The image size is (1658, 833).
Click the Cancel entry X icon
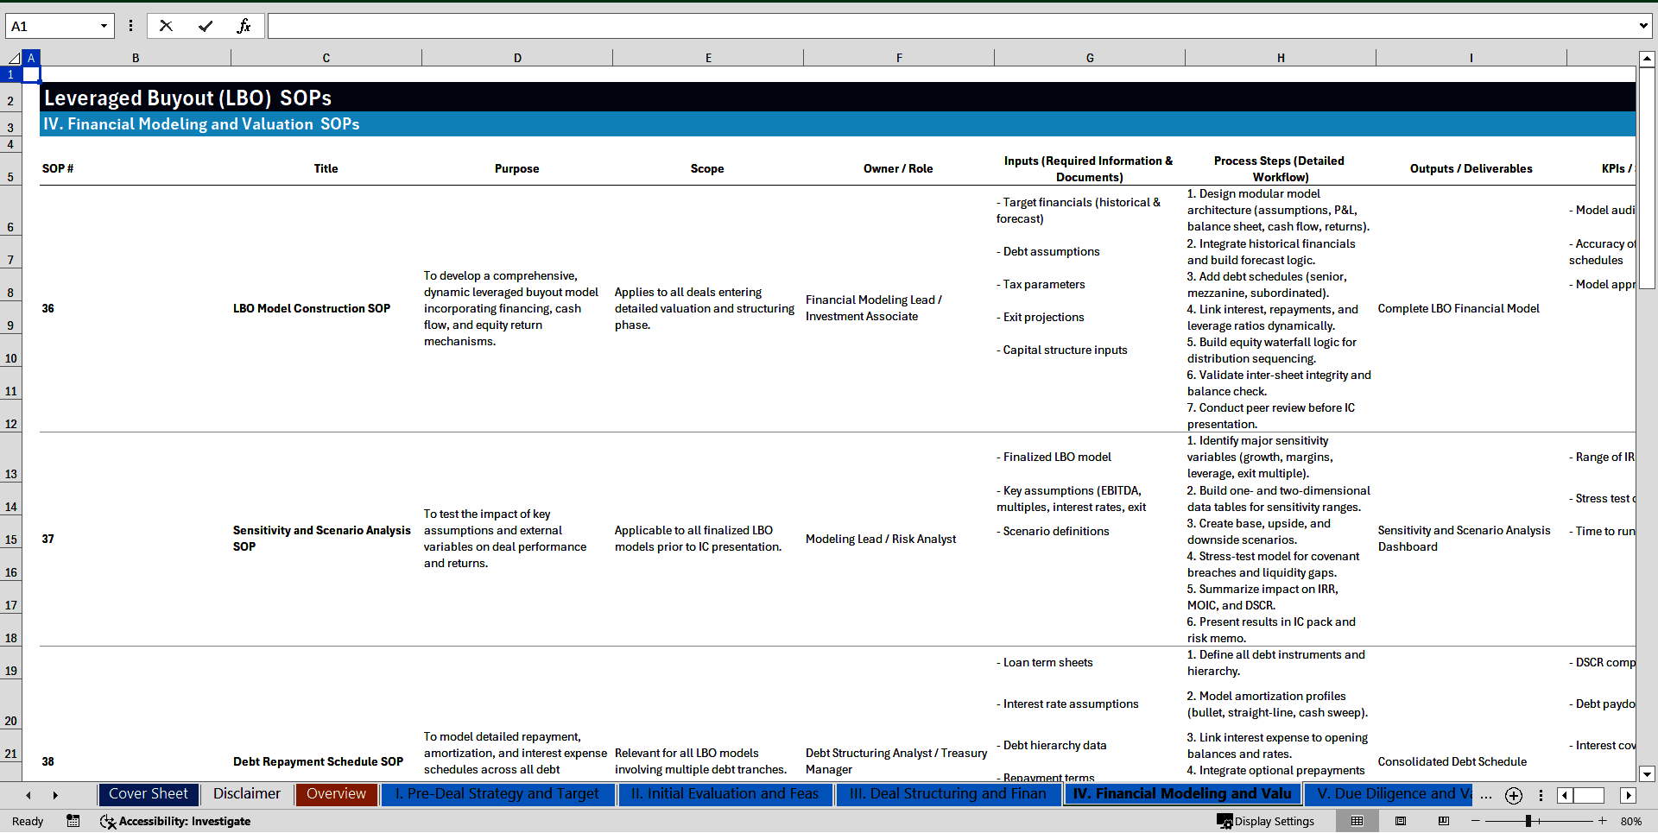coord(166,26)
